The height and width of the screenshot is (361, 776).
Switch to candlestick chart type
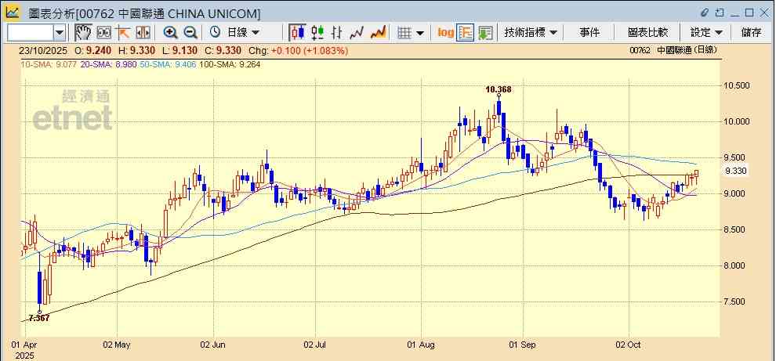(297, 32)
